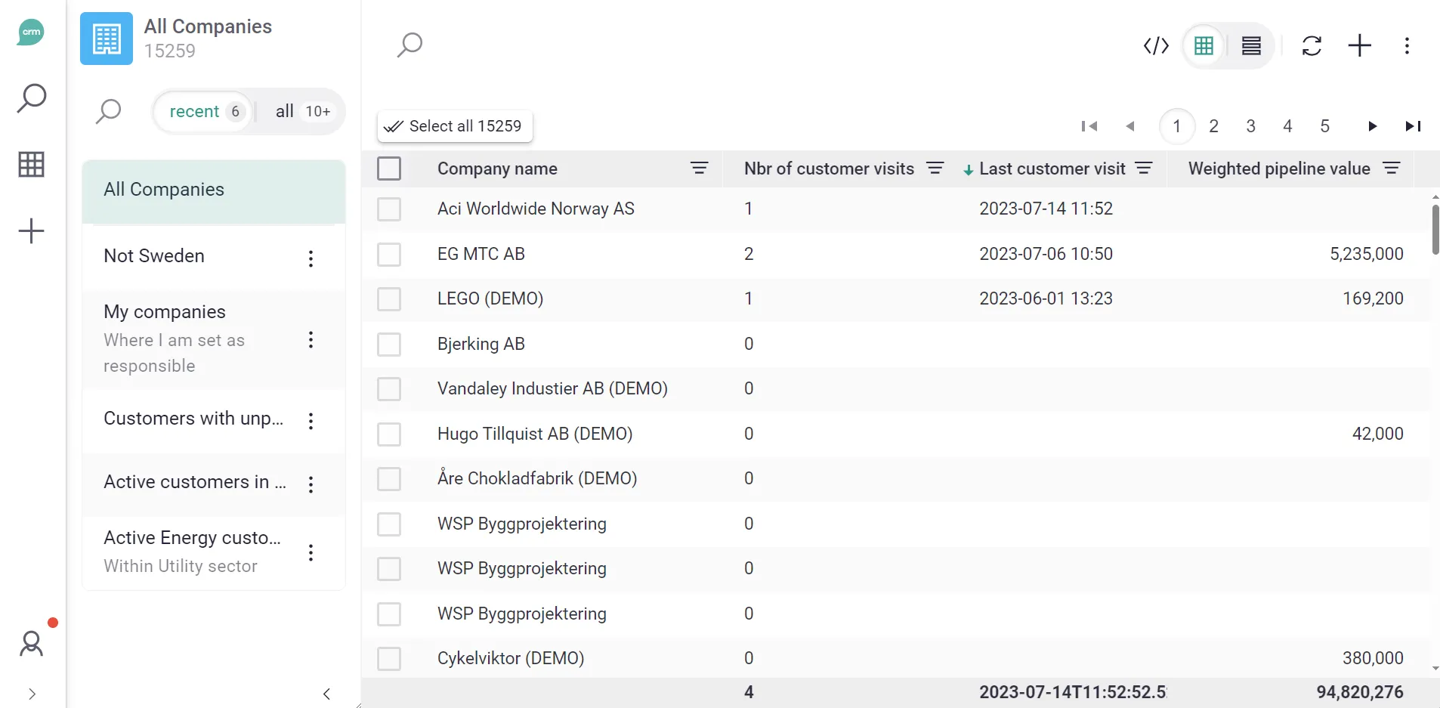Open options menu for Not Sweden filter
This screenshot has height=708, width=1440.
click(311, 258)
